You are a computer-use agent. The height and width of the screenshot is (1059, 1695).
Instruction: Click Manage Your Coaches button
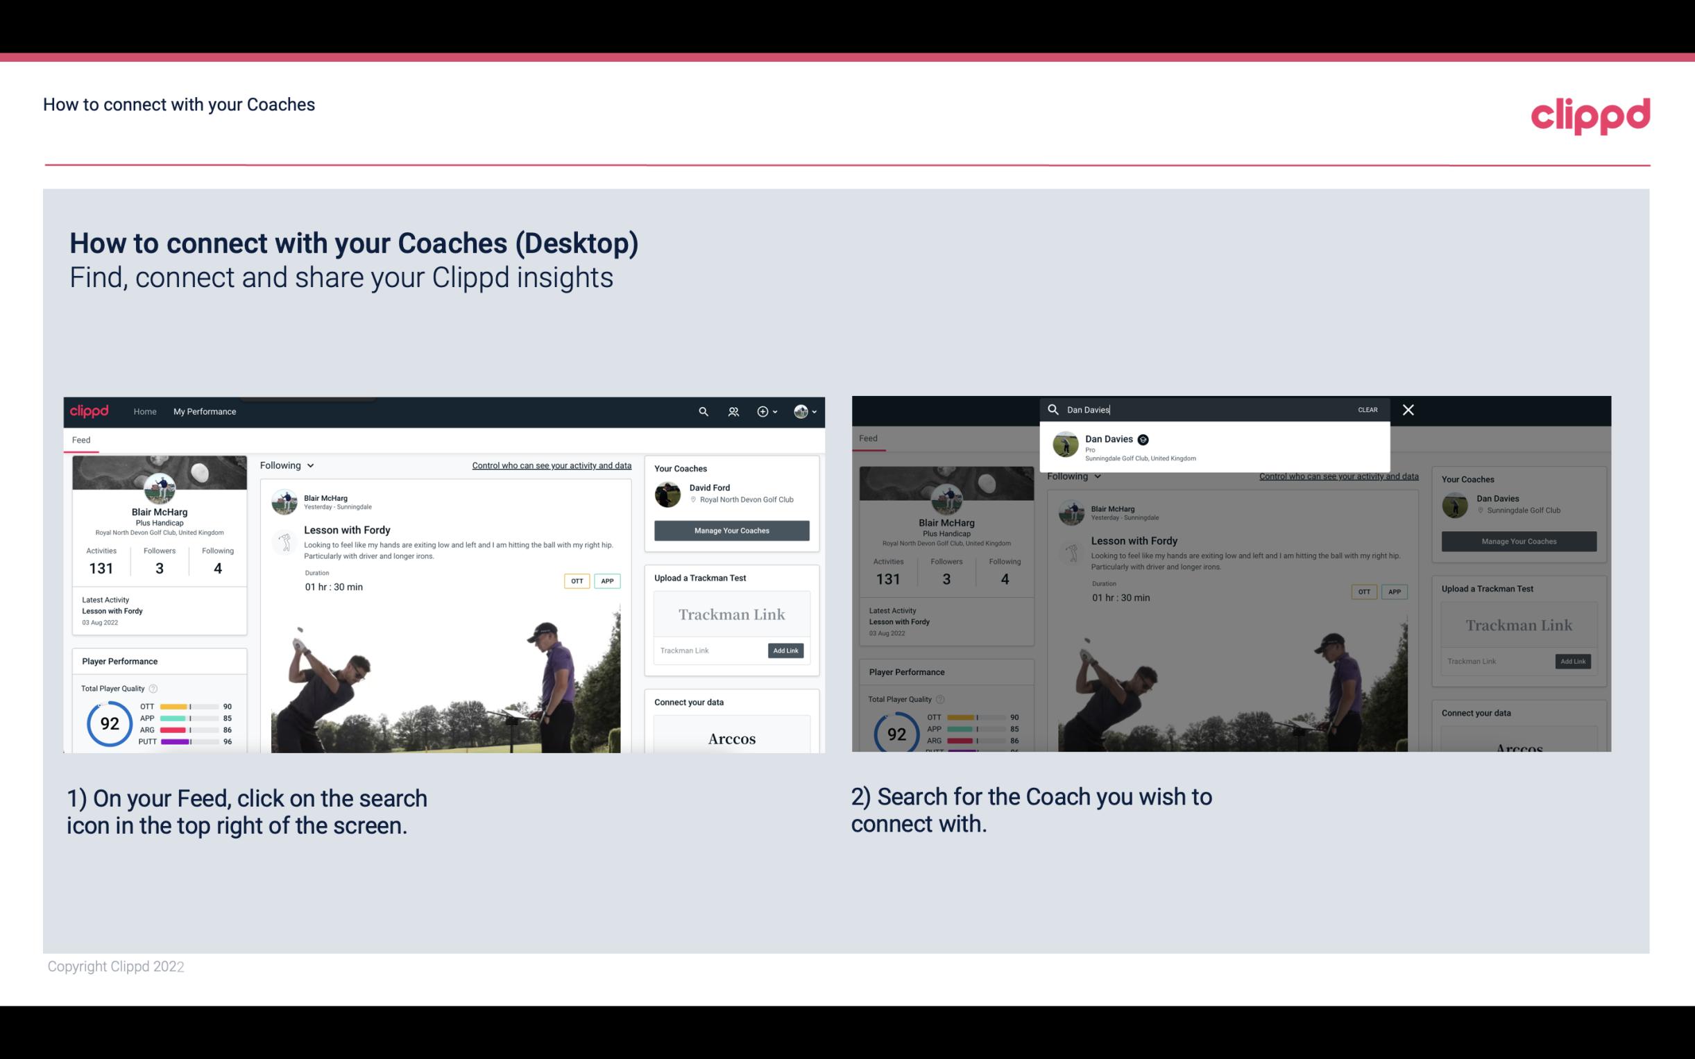tap(730, 530)
